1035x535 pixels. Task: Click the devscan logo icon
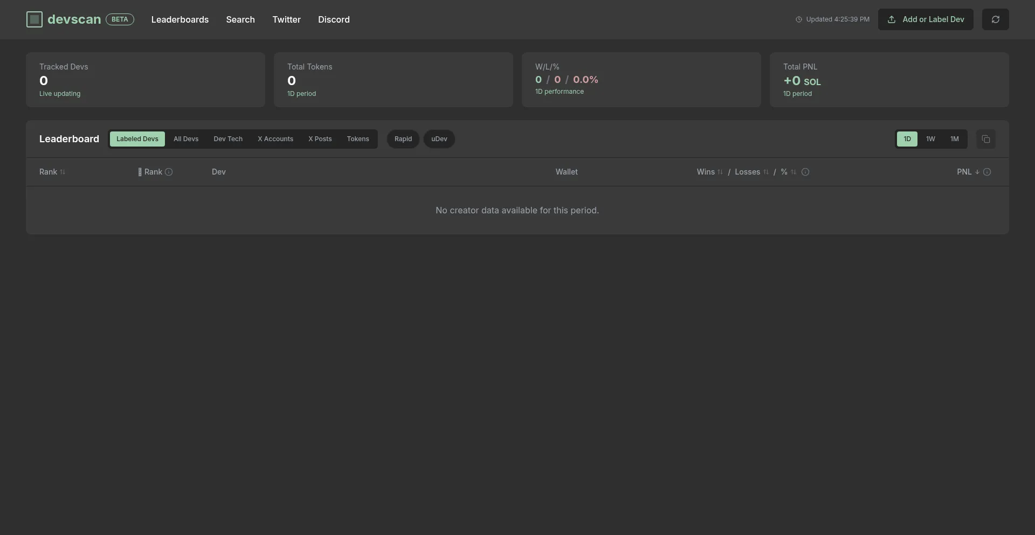click(34, 19)
